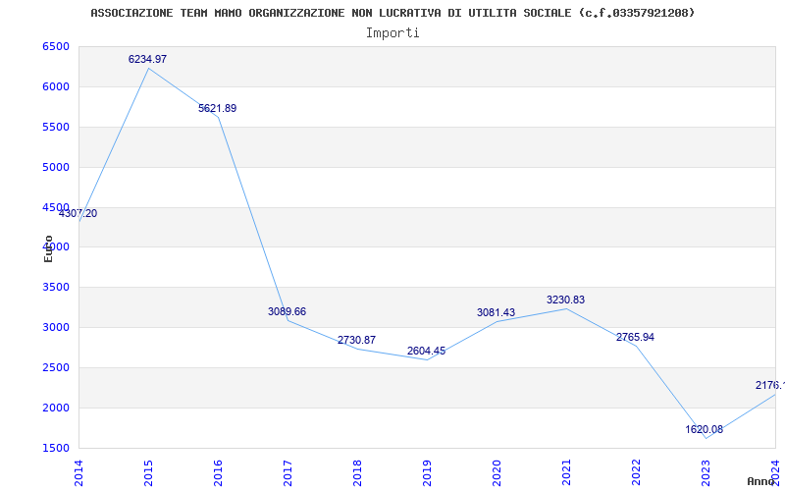Click the 6000 y-axis tick label
The height and width of the screenshot is (491, 785).
(x=56, y=86)
